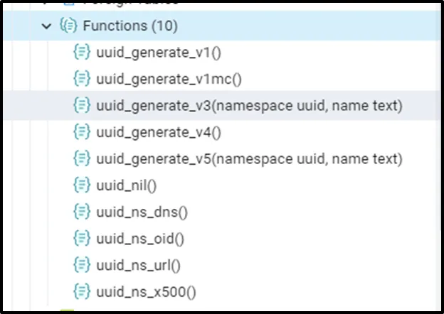The height and width of the screenshot is (314, 444).
Task: Select the Functions (10) label
Action: (130, 26)
